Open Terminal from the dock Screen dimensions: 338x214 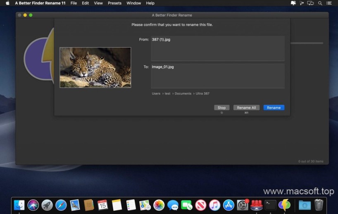pyautogui.click(x=270, y=204)
